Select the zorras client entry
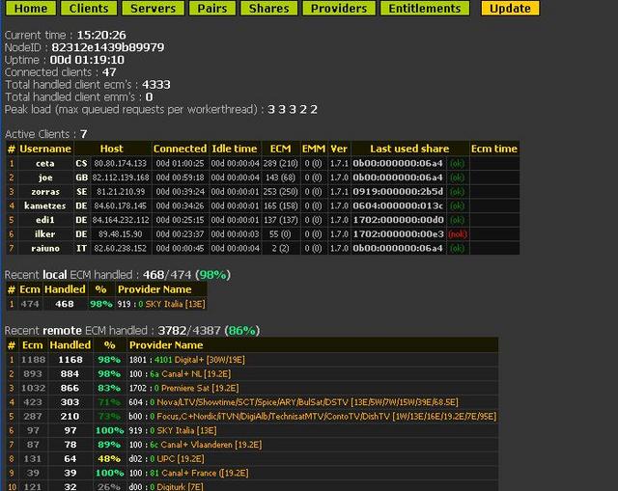618x491 pixels. pyautogui.click(x=44, y=192)
